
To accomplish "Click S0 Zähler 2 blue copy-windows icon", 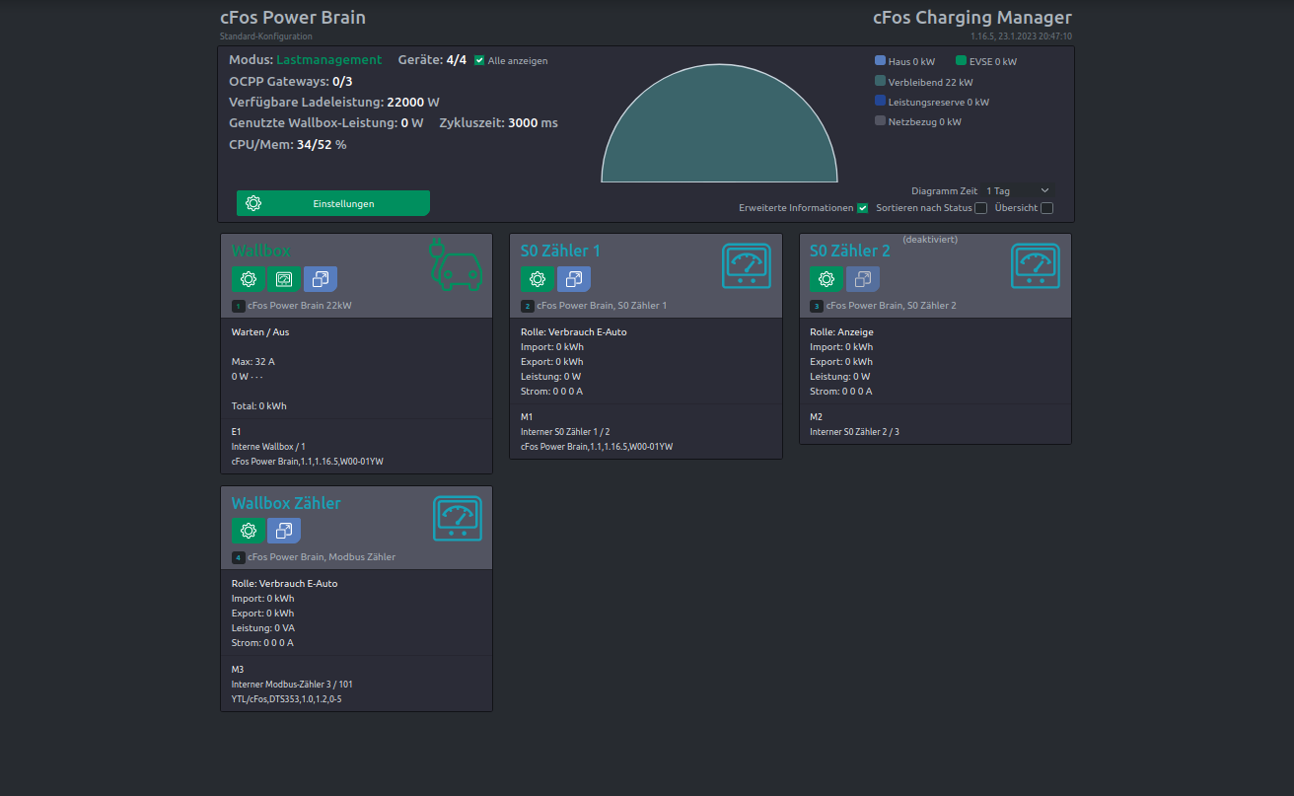I will click(863, 279).
